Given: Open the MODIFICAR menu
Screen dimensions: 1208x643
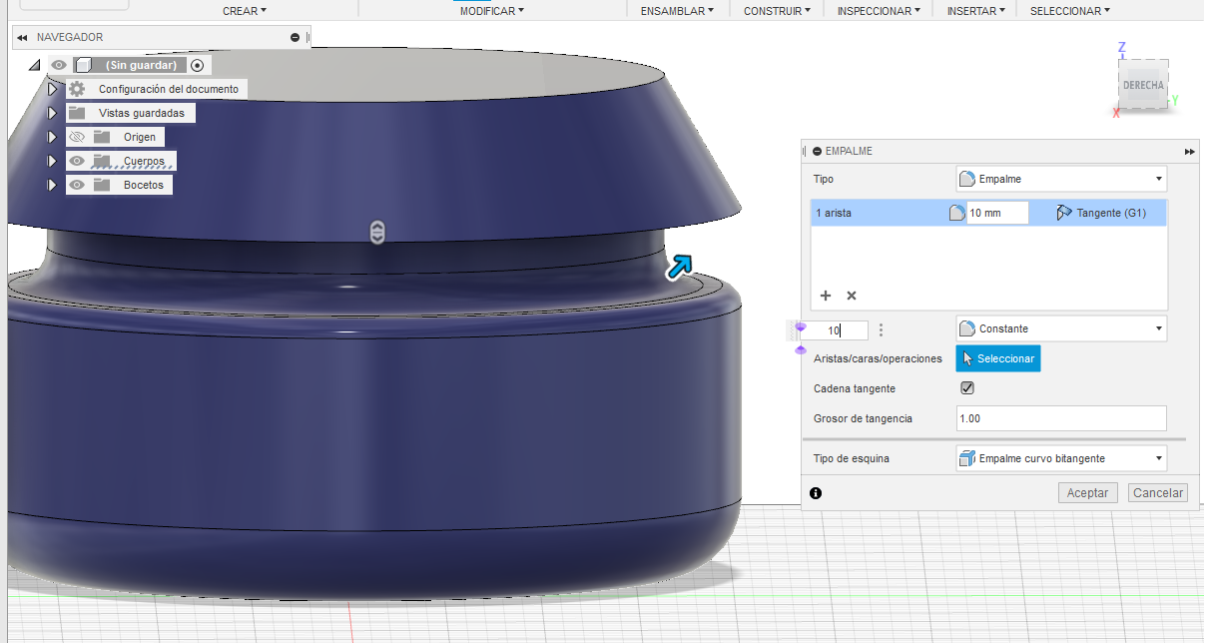Looking at the screenshot, I should pyautogui.click(x=491, y=11).
